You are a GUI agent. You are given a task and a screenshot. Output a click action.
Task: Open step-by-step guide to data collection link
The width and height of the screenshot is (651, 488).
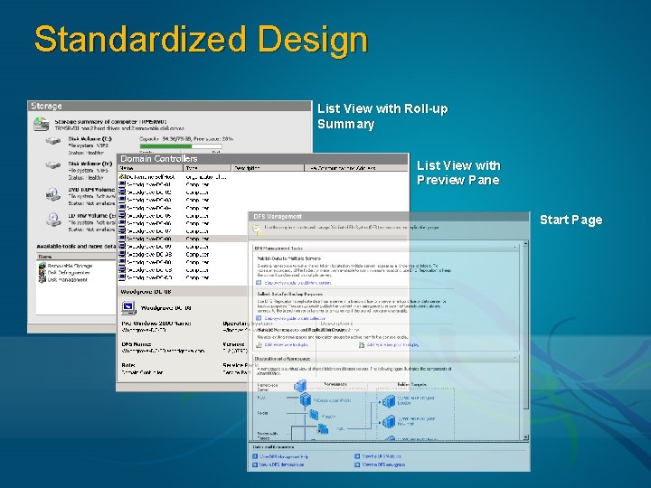point(295,318)
